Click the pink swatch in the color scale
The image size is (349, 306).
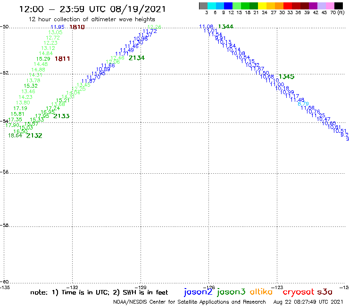(330, 6)
